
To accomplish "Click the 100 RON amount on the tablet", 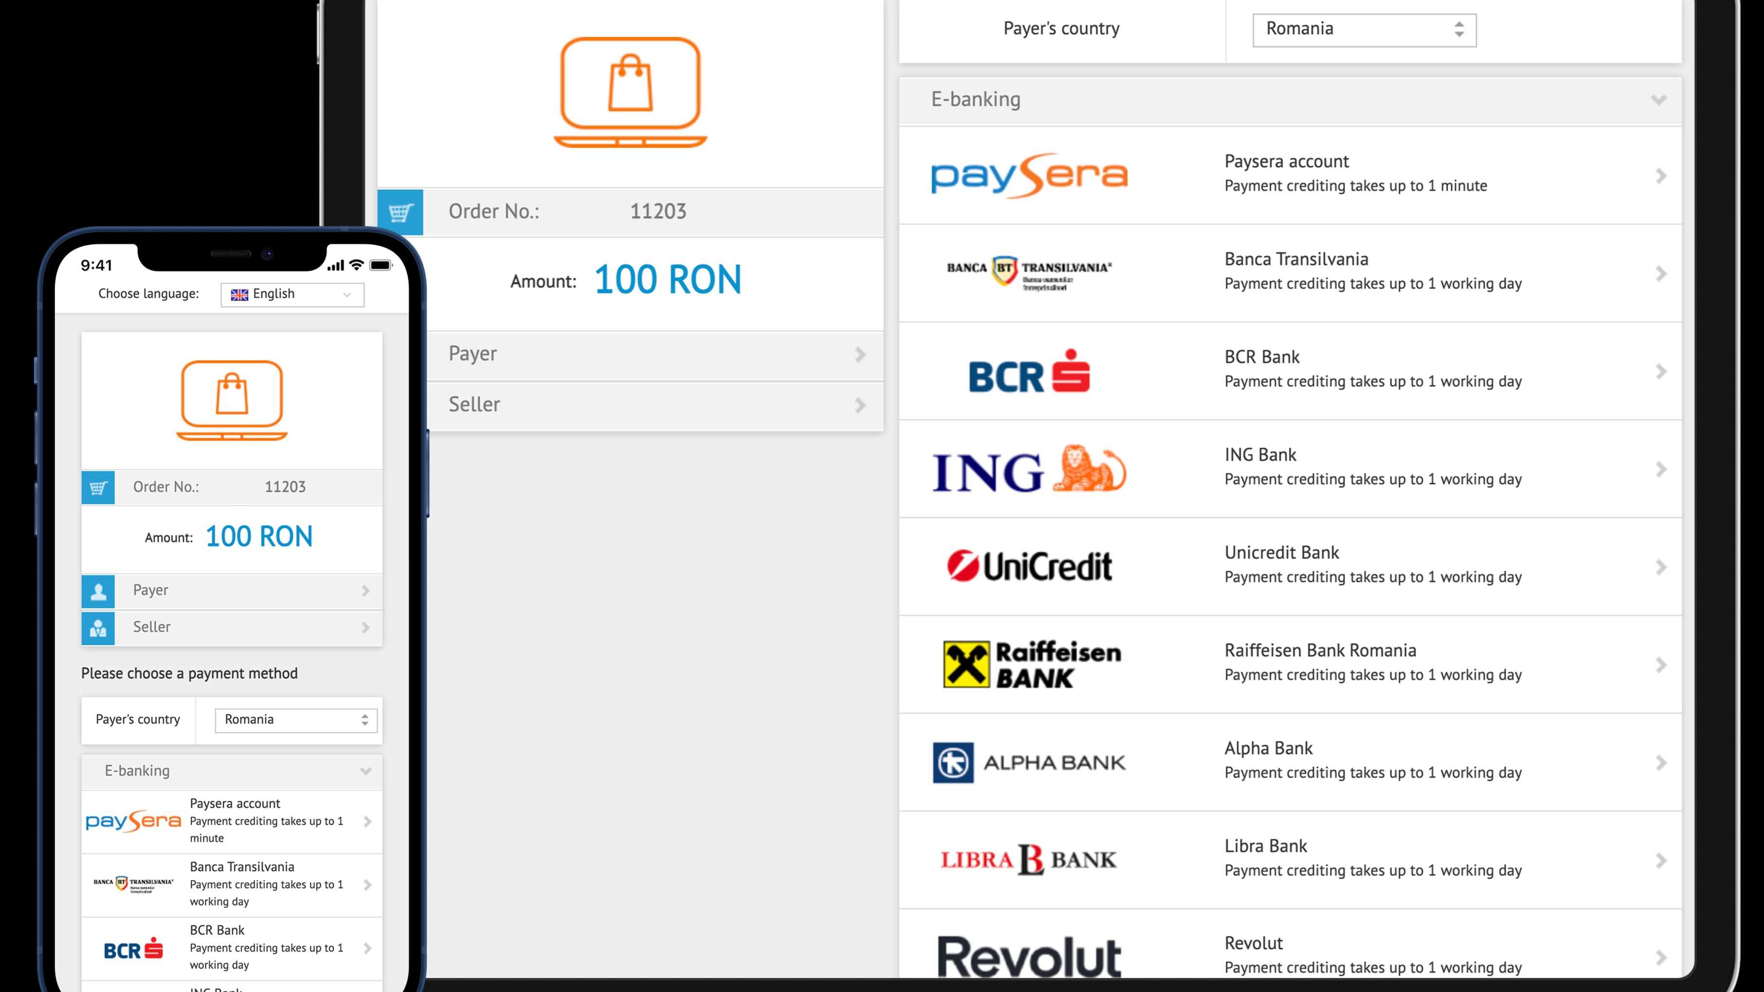I will click(x=668, y=280).
